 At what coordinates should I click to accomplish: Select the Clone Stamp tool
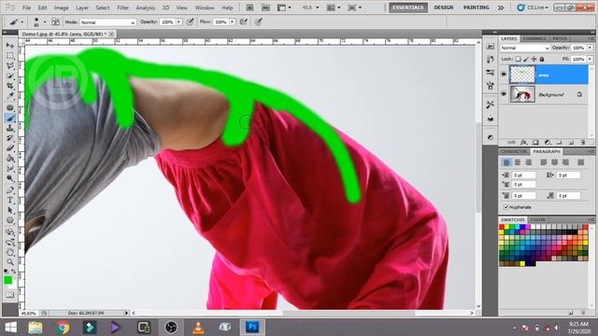10,128
